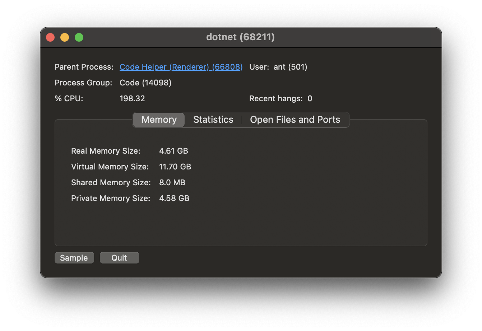Screen dimensions: 482x331
Task: Zoom the window with the green button
Action: click(79, 37)
